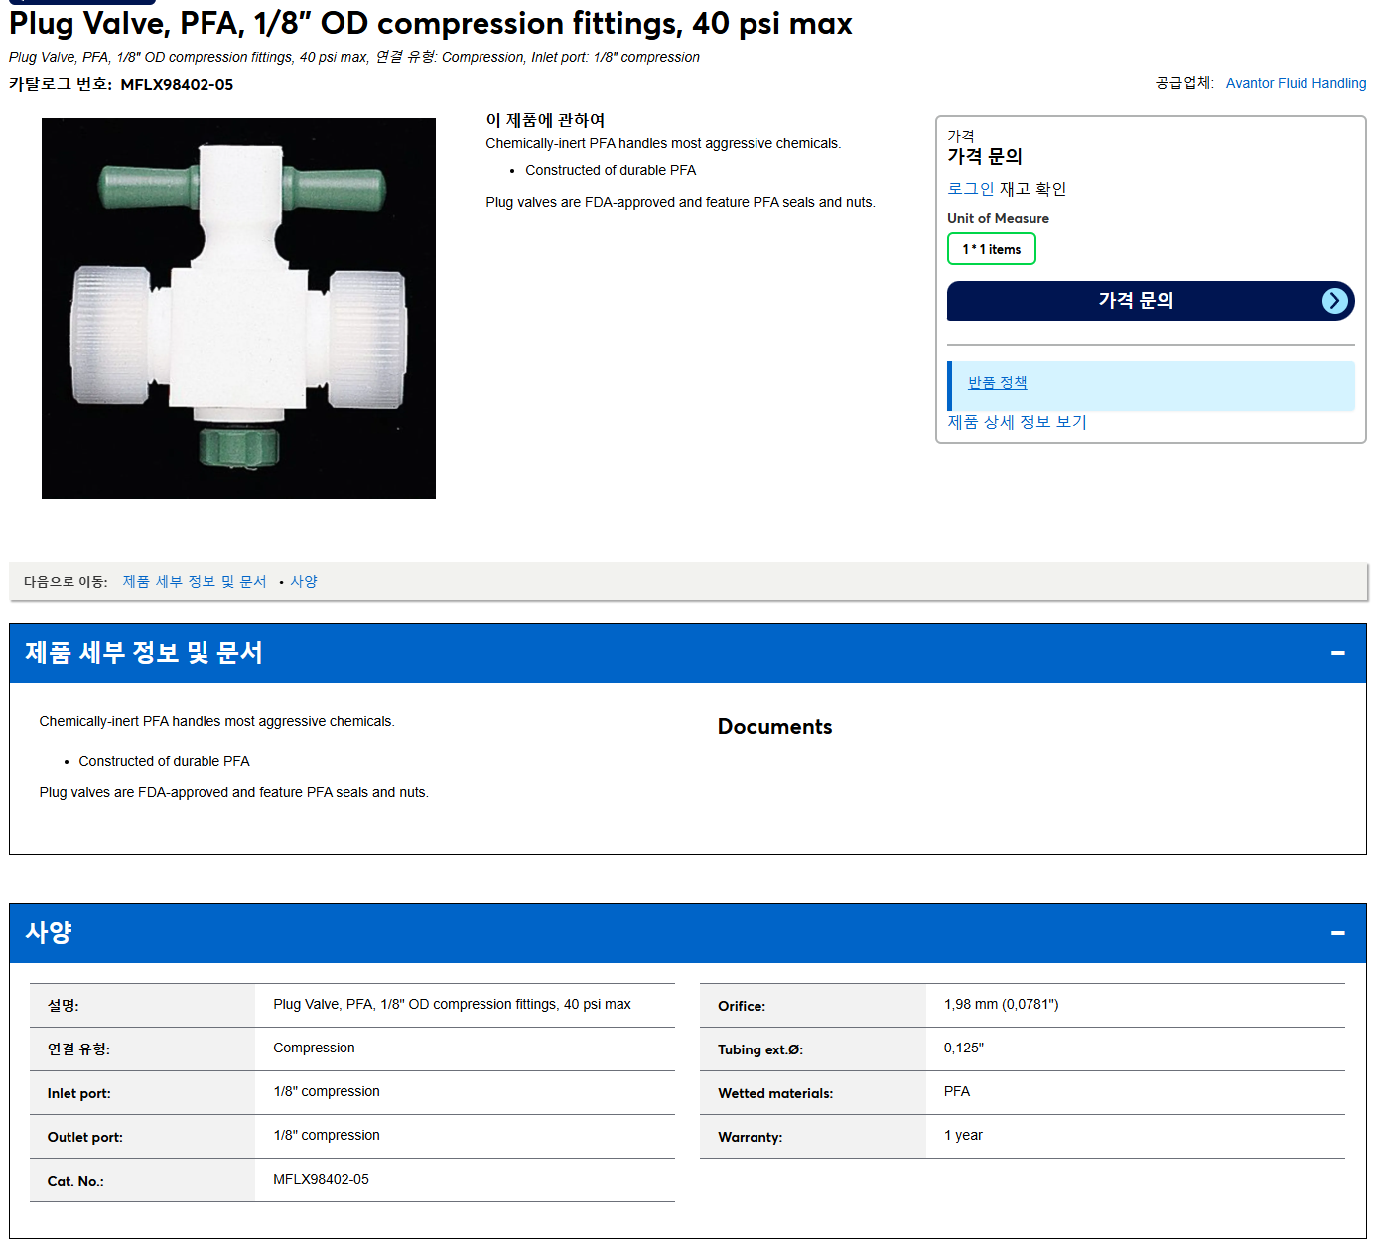The image size is (1374, 1259).
Task: Click the Tubing ext.Ø value 0,125"
Action: pyautogui.click(x=964, y=1049)
